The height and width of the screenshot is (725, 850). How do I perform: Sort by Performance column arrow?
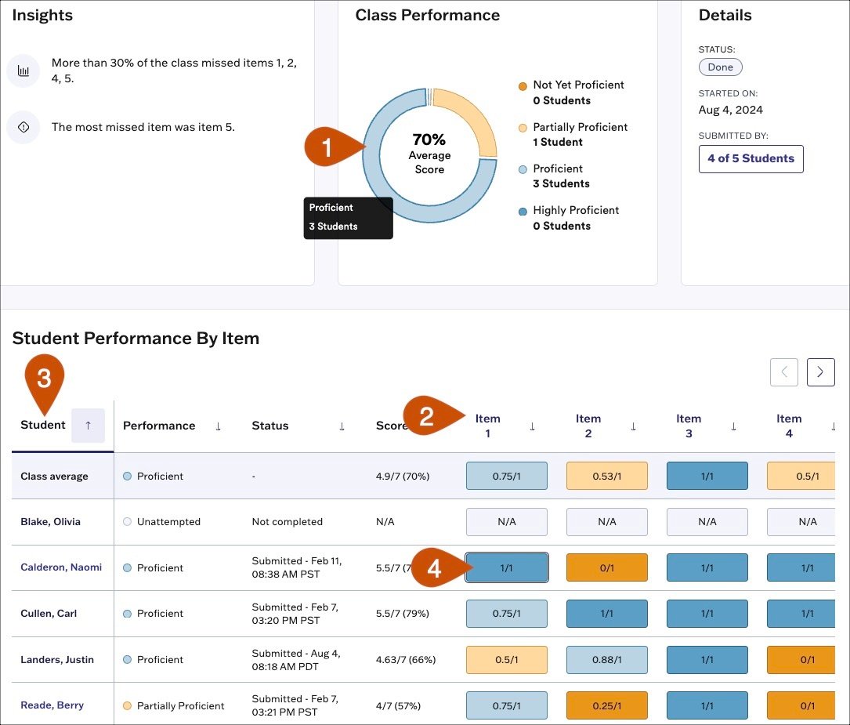218,426
